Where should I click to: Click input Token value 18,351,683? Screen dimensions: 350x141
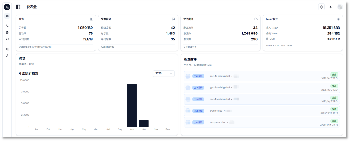pos(331,28)
